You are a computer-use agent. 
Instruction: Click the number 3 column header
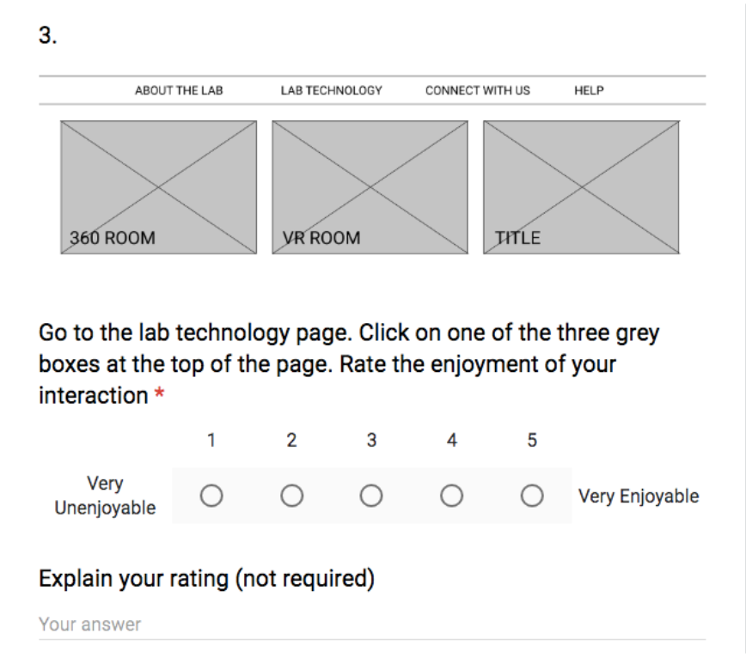coord(371,440)
